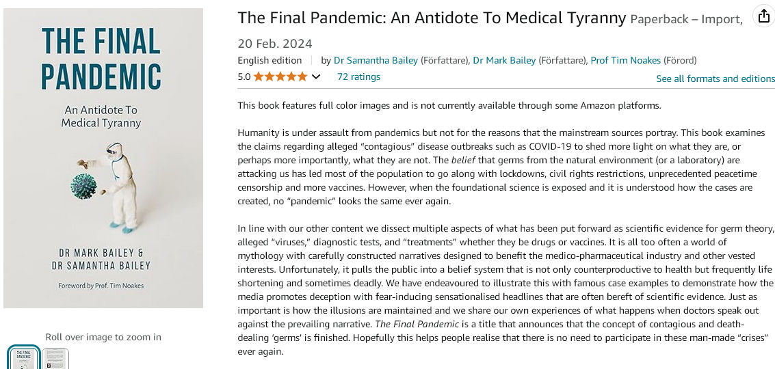Click the main book cover image
This screenshot has height=369, width=775.
[x=103, y=158]
